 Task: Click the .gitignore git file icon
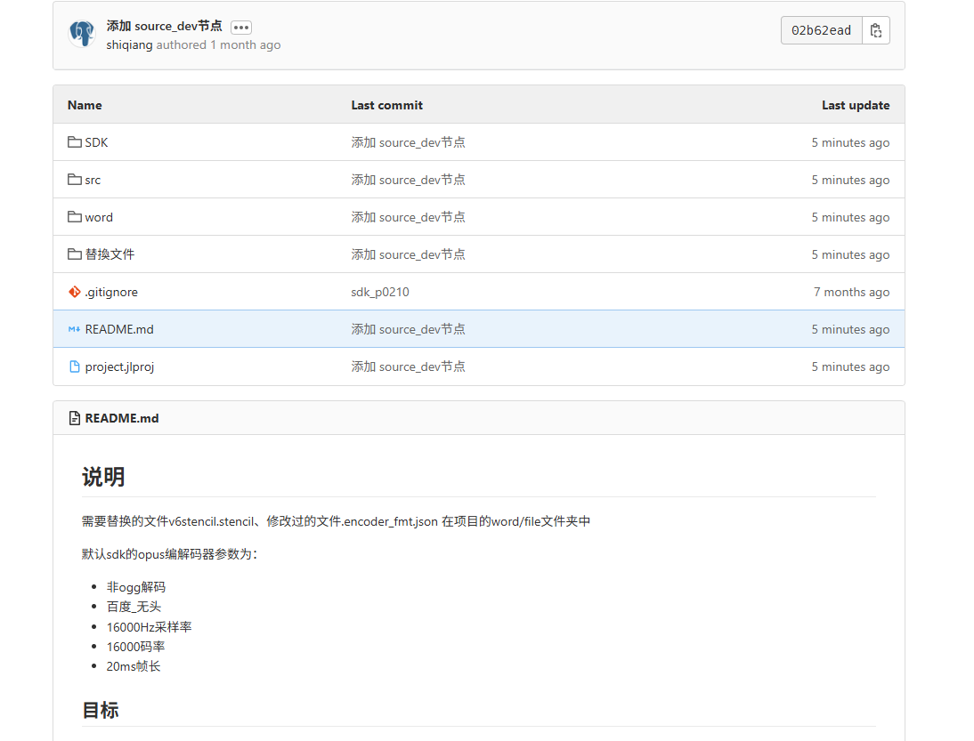[x=75, y=292]
